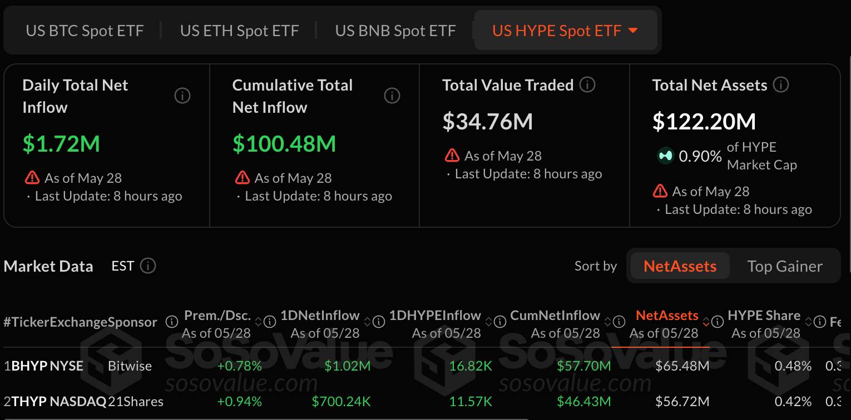This screenshot has height=420, width=851.
Task: Select NetAssets sort option
Action: pyautogui.click(x=680, y=266)
